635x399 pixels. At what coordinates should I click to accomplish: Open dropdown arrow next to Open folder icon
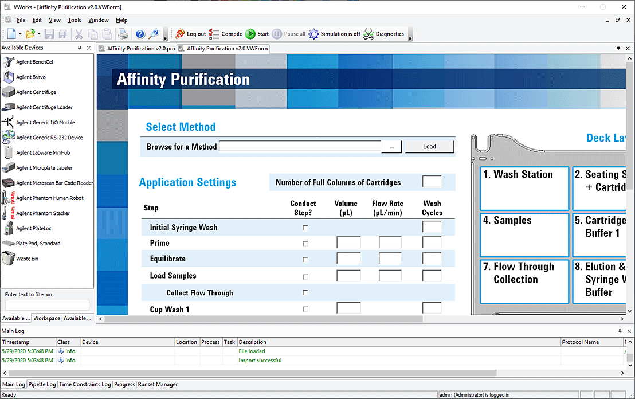pos(39,34)
